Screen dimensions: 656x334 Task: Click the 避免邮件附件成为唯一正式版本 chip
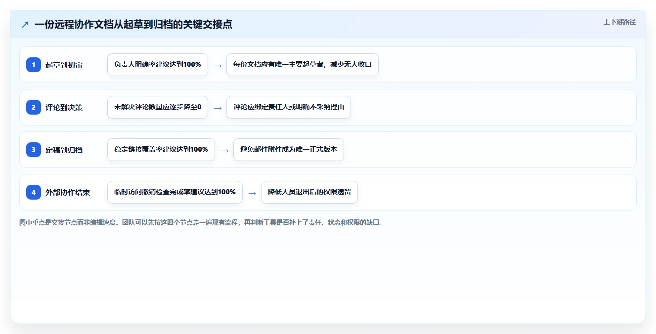tap(289, 150)
